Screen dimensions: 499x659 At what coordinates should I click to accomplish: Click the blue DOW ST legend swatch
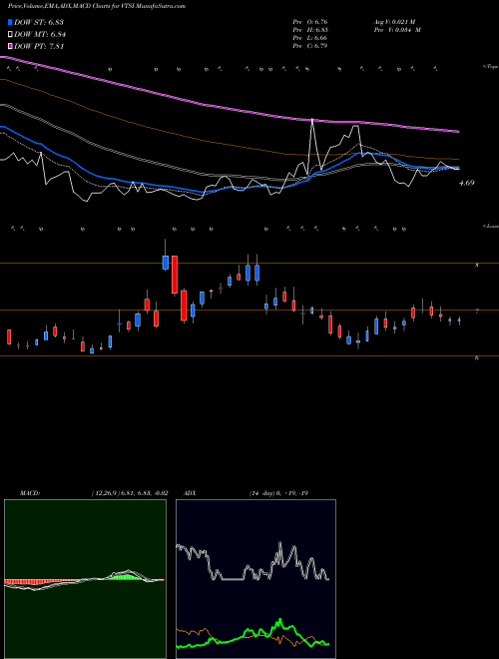[10, 23]
